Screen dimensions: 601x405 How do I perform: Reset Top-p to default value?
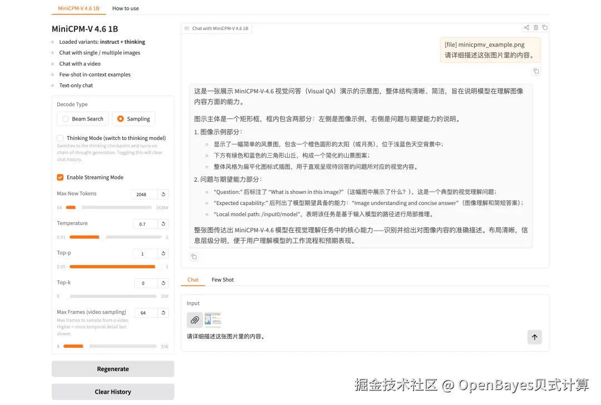tap(163, 253)
